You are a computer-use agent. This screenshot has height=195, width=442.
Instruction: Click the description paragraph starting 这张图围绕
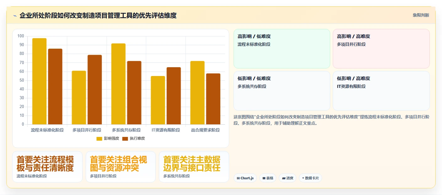(331, 120)
